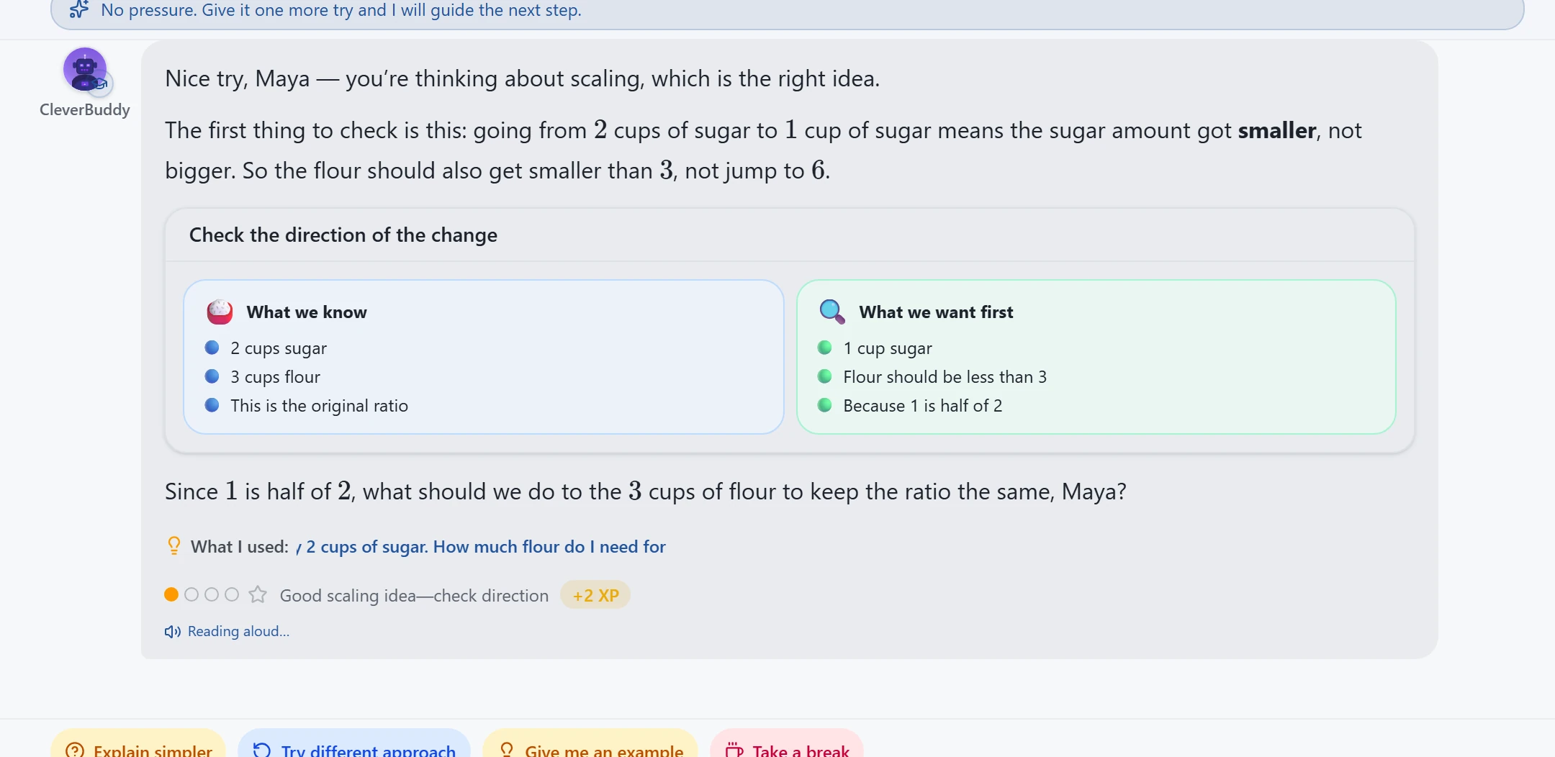Click the 2 cups sugar bullet
Screen dimensions: 1555x757
[279, 348]
